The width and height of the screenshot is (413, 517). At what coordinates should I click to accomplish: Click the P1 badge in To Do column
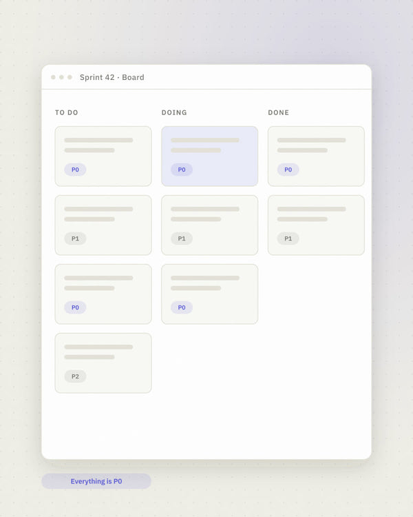[x=75, y=239]
